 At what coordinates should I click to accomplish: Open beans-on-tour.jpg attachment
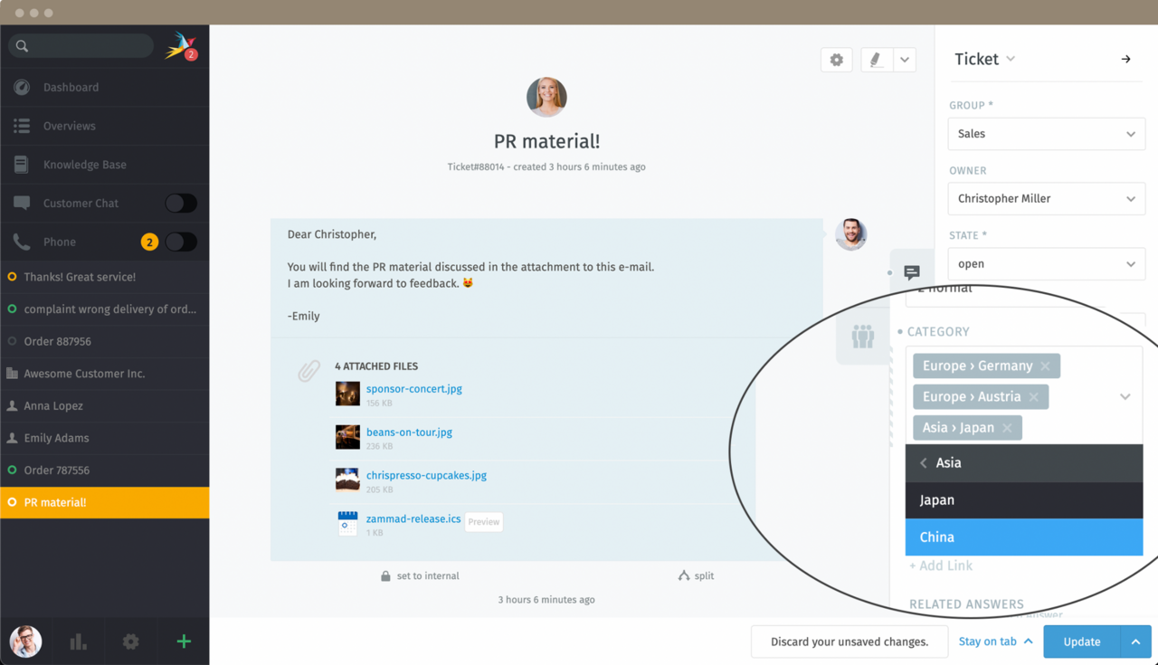point(409,432)
